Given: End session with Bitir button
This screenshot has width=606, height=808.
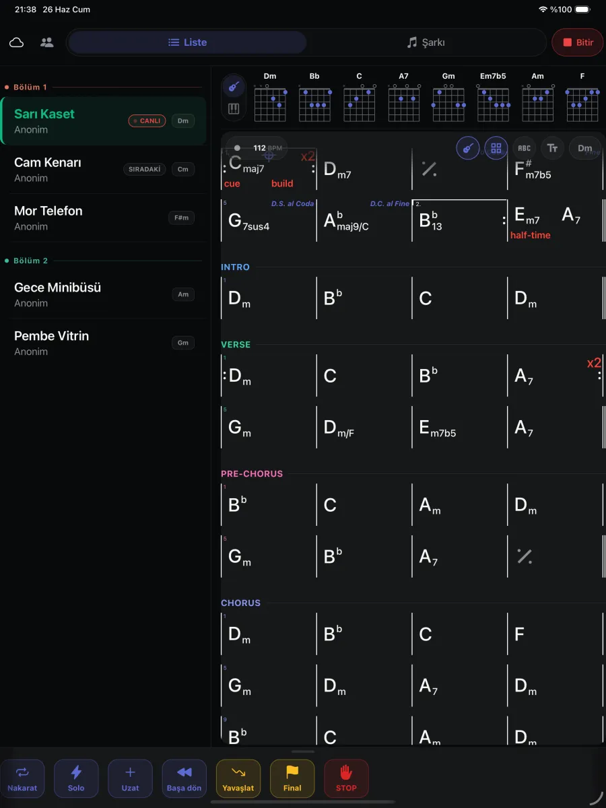Looking at the screenshot, I should (x=577, y=42).
